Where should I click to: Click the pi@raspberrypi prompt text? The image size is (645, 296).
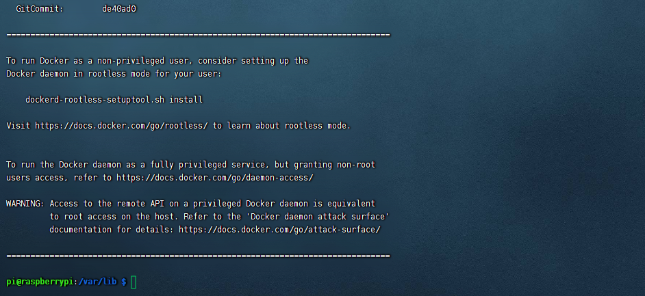point(40,282)
